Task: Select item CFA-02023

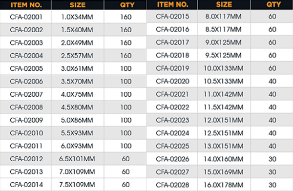Action: pos(172,120)
